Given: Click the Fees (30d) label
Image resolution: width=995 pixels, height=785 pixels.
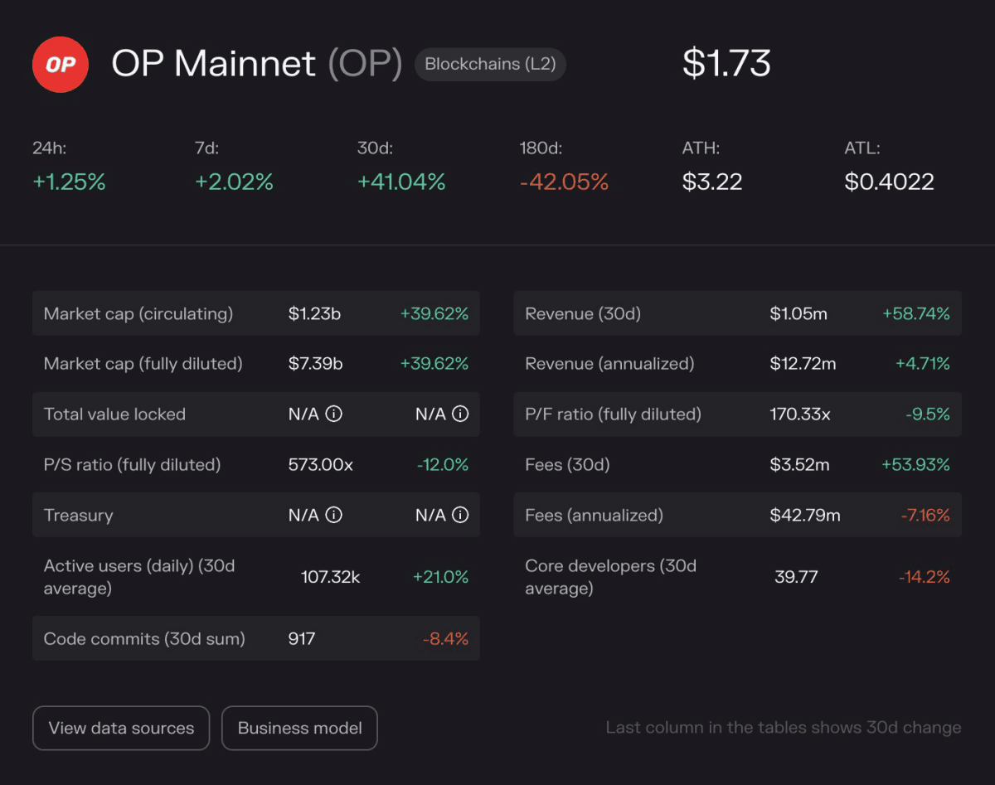Looking at the screenshot, I should (x=567, y=464).
